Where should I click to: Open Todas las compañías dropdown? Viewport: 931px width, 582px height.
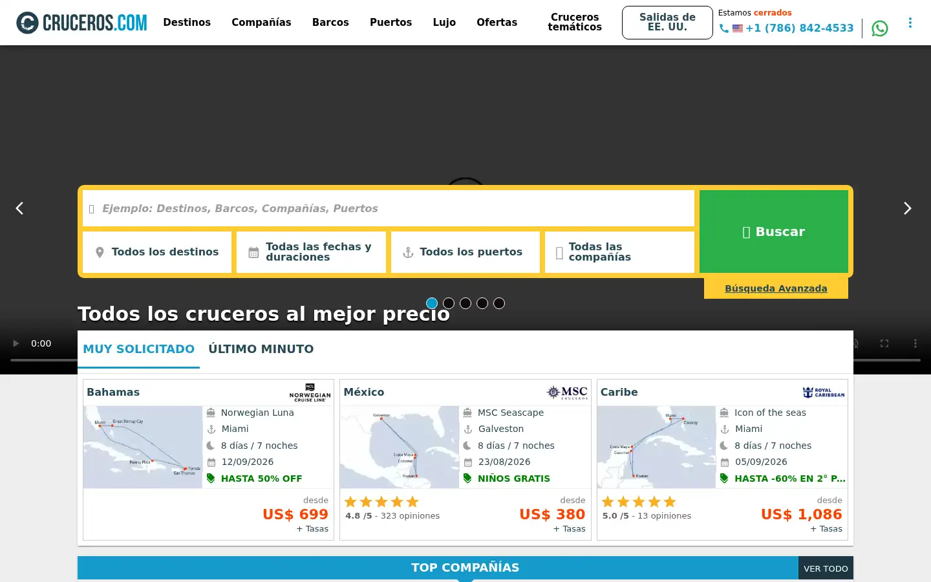tap(619, 252)
